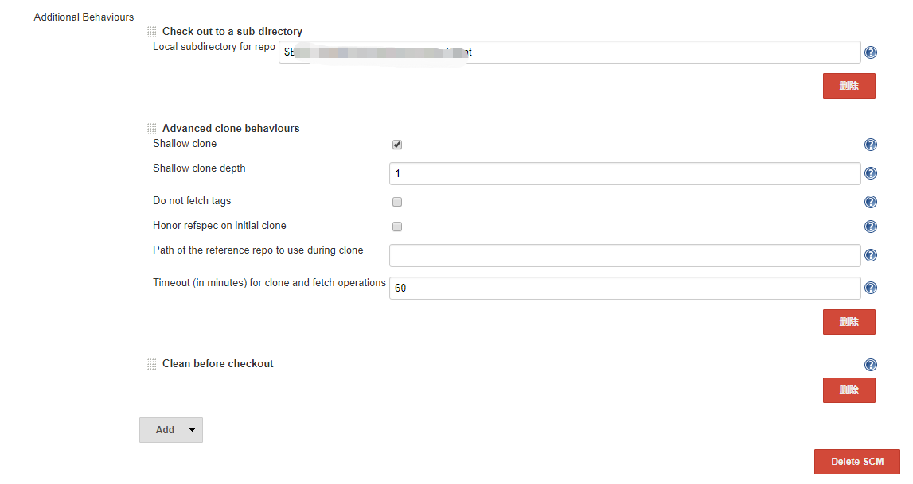This screenshot has width=913, height=484.
Task: Uncheck the Shallow clone checkbox
Action: pyautogui.click(x=397, y=145)
